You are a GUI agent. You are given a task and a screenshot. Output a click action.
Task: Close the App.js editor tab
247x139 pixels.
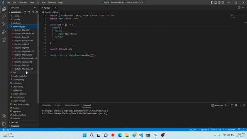coord(56,8)
